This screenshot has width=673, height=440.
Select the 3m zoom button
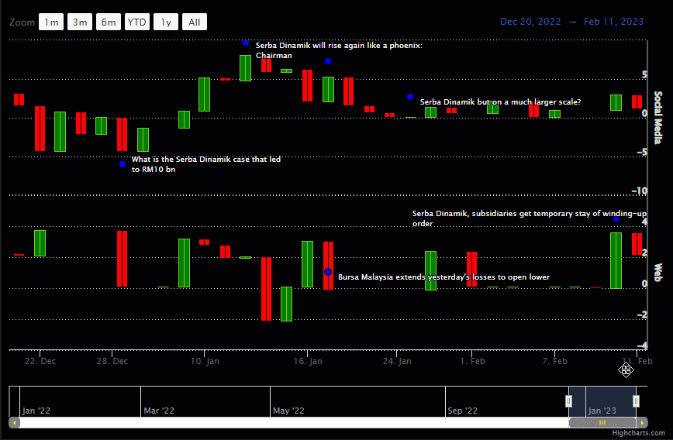(x=80, y=22)
